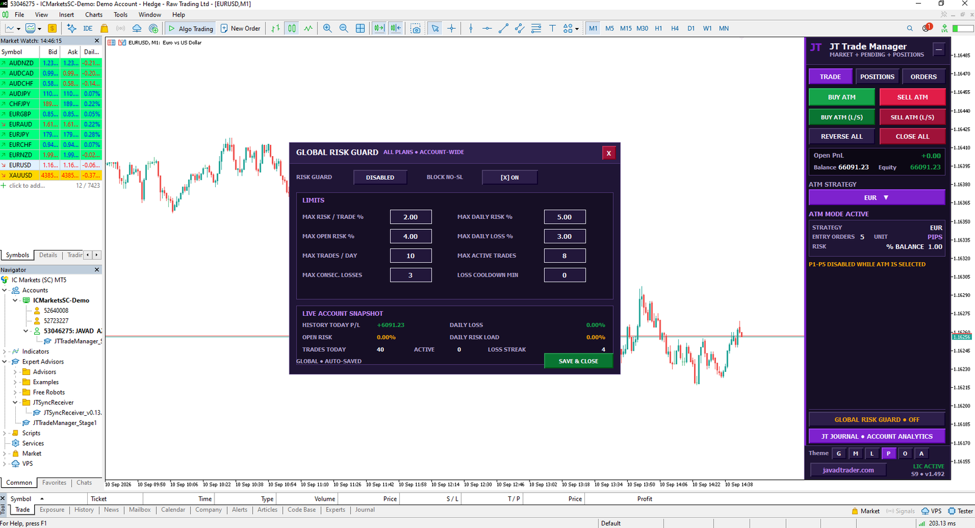Open the objects shapes dropdown arrow
The image size is (975, 528).
576,29
